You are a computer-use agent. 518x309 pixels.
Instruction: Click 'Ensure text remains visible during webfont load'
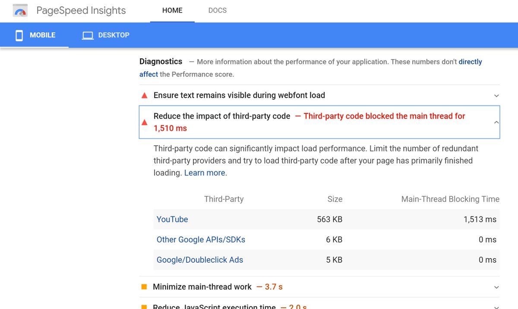[239, 95]
